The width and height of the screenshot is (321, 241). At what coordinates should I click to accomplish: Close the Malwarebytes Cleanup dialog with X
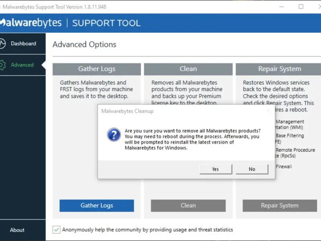pyautogui.click(x=268, y=111)
